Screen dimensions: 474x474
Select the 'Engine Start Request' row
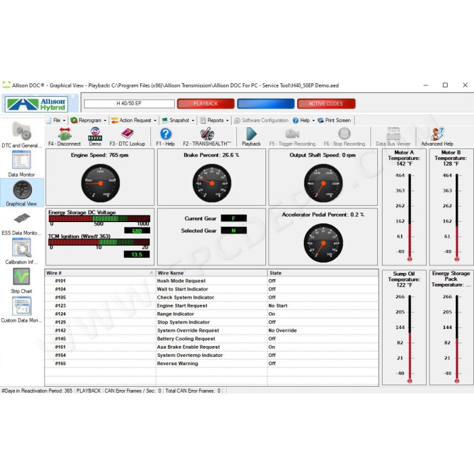pyautogui.click(x=211, y=305)
